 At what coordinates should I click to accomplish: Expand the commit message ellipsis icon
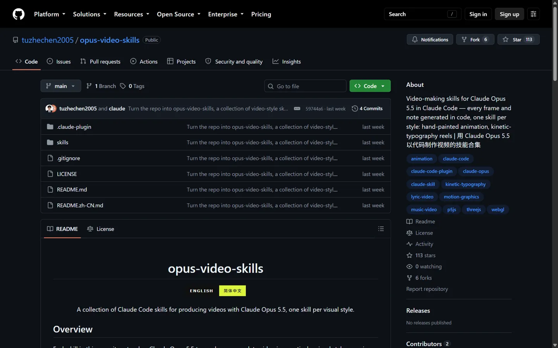(297, 109)
